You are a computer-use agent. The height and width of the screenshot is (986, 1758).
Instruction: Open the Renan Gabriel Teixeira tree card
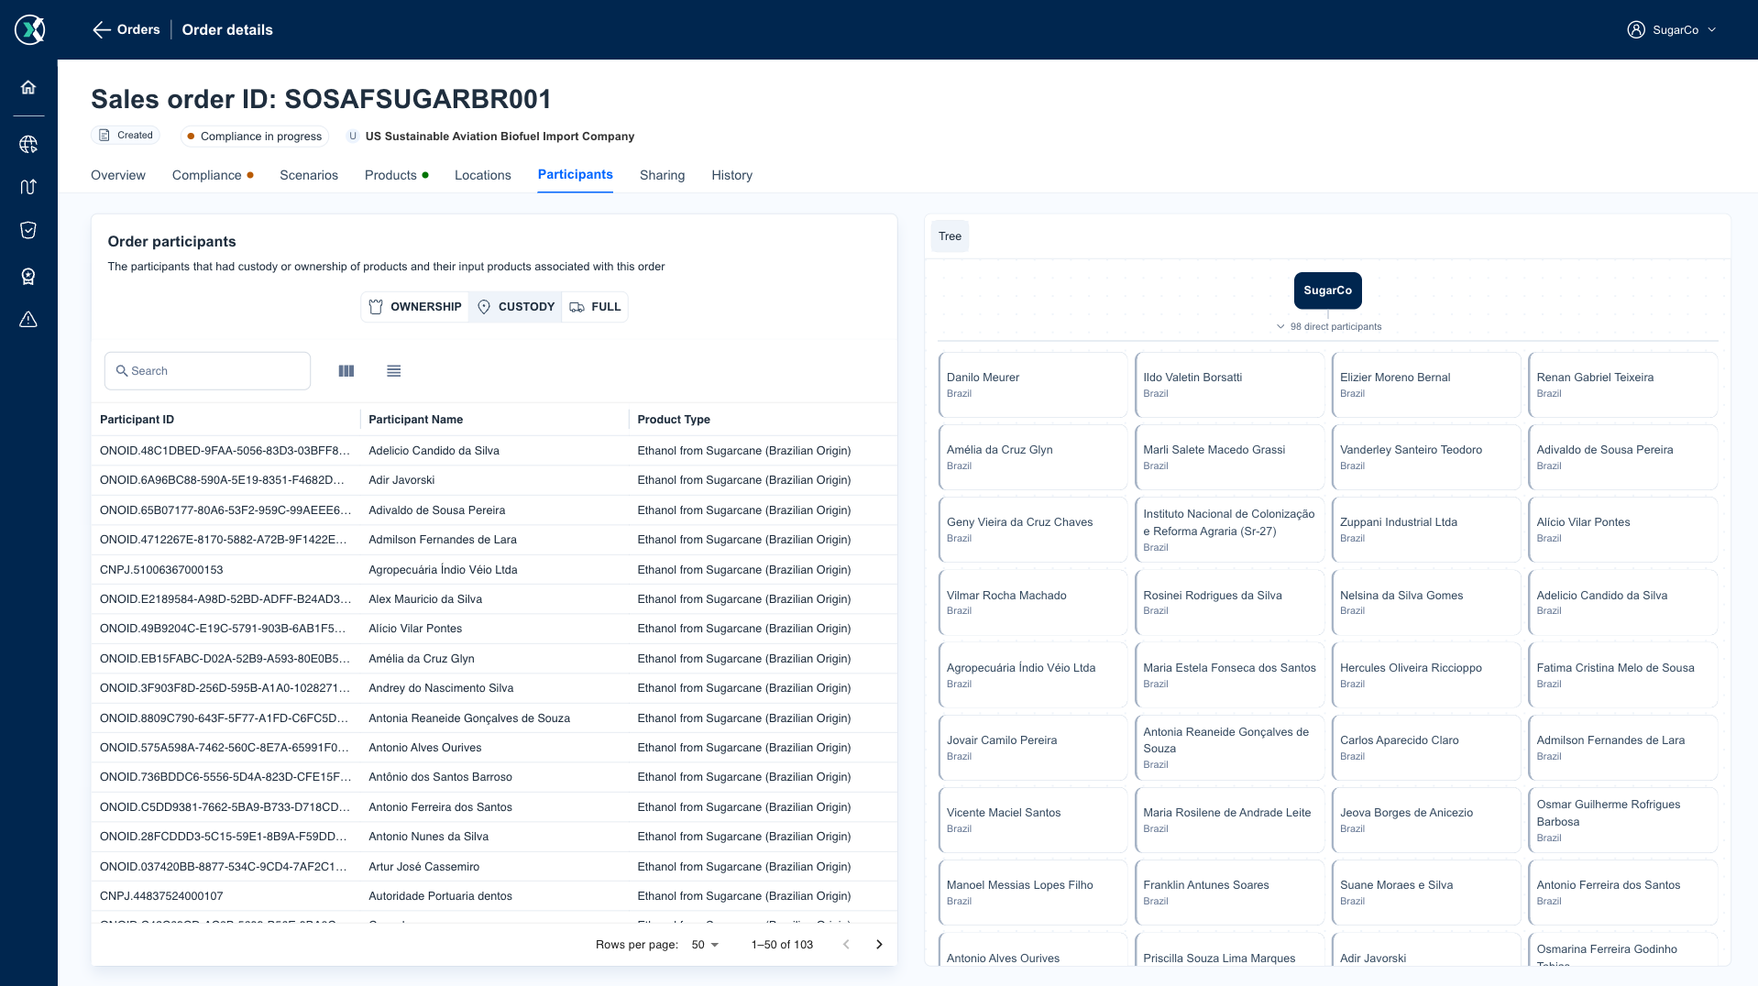(1623, 385)
